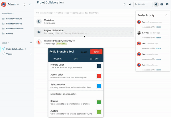
Task: Select the Projet Collaboration cell
Action: (15, 49)
